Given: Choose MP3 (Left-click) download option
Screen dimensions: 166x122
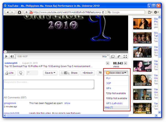Looking at the screenshot, I should coord(116,103).
